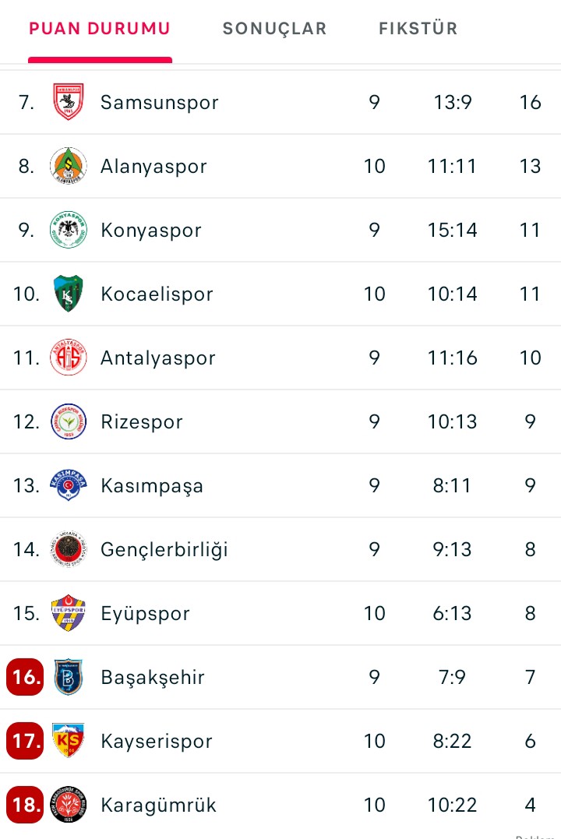
Task: Select the Kasımpaşa team logo
Action: [69, 485]
